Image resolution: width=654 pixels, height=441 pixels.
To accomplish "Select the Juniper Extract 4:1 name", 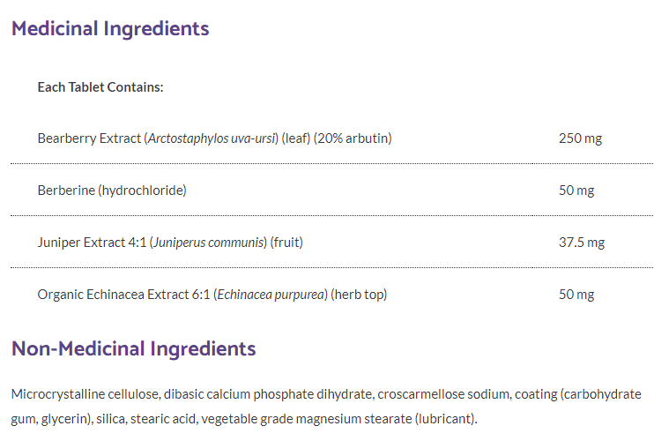I will coord(93,243).
